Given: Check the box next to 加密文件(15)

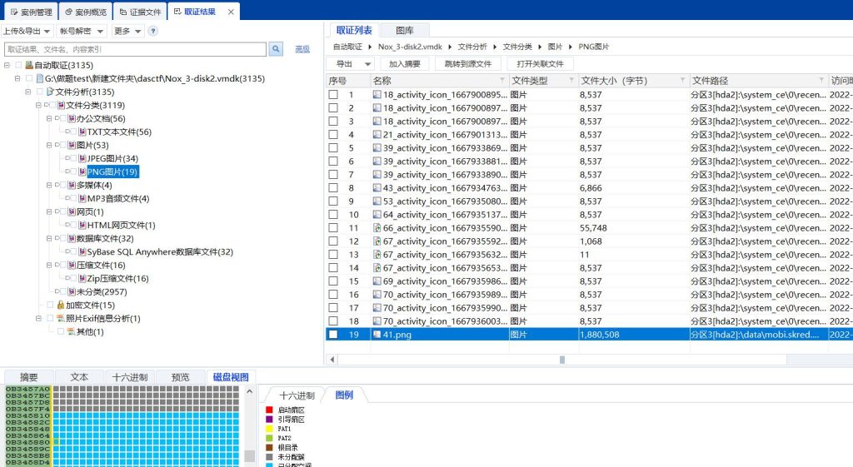Looking at the screenshot, I should pyautogui.click(x=50, y=305).
